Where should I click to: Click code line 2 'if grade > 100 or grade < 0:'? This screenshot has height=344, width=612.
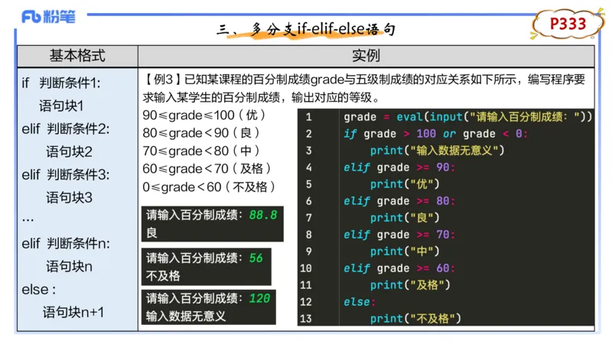[x=435, y=133]
